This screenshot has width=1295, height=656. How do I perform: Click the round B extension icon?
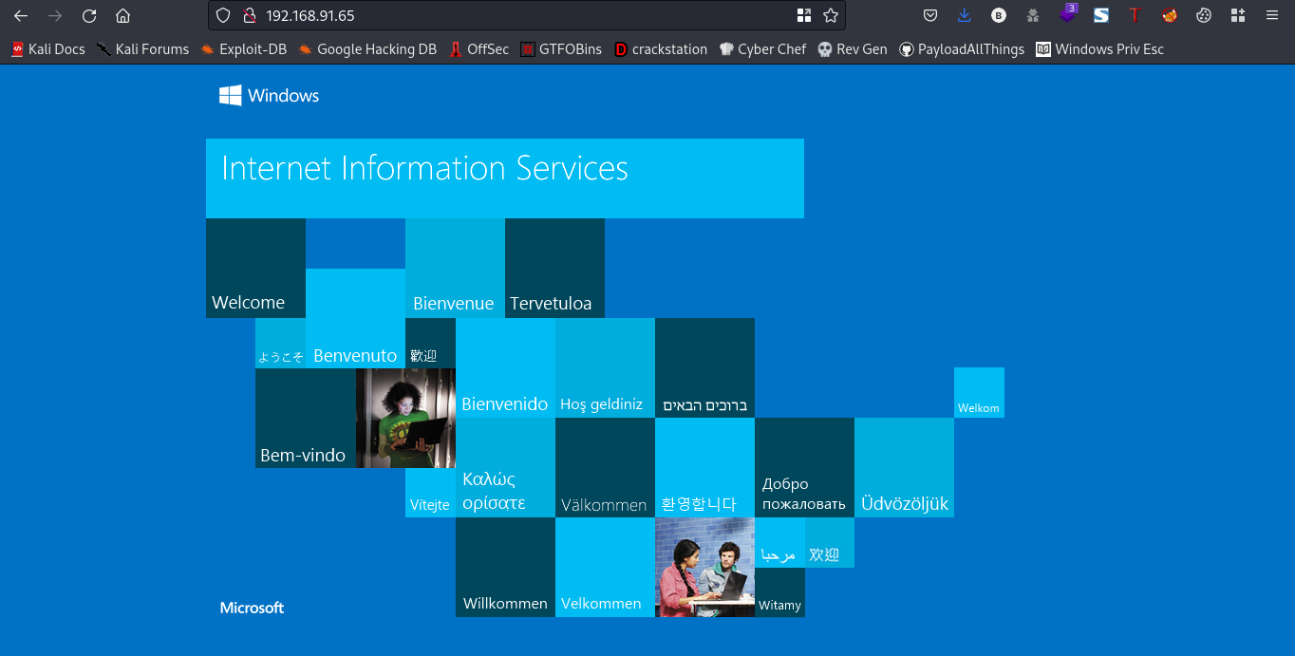(999, 15)
